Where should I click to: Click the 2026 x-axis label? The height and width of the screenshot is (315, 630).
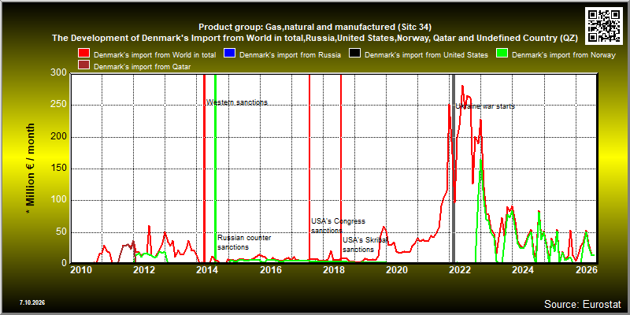[586, 269]
